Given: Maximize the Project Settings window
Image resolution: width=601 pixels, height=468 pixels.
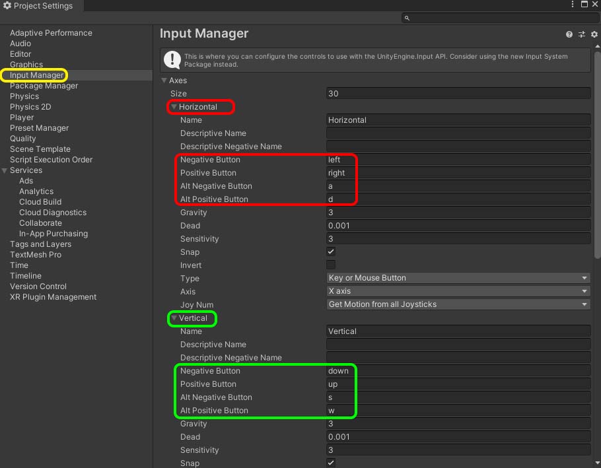Looking at the screenshot, I should click(x=584, y=5).
